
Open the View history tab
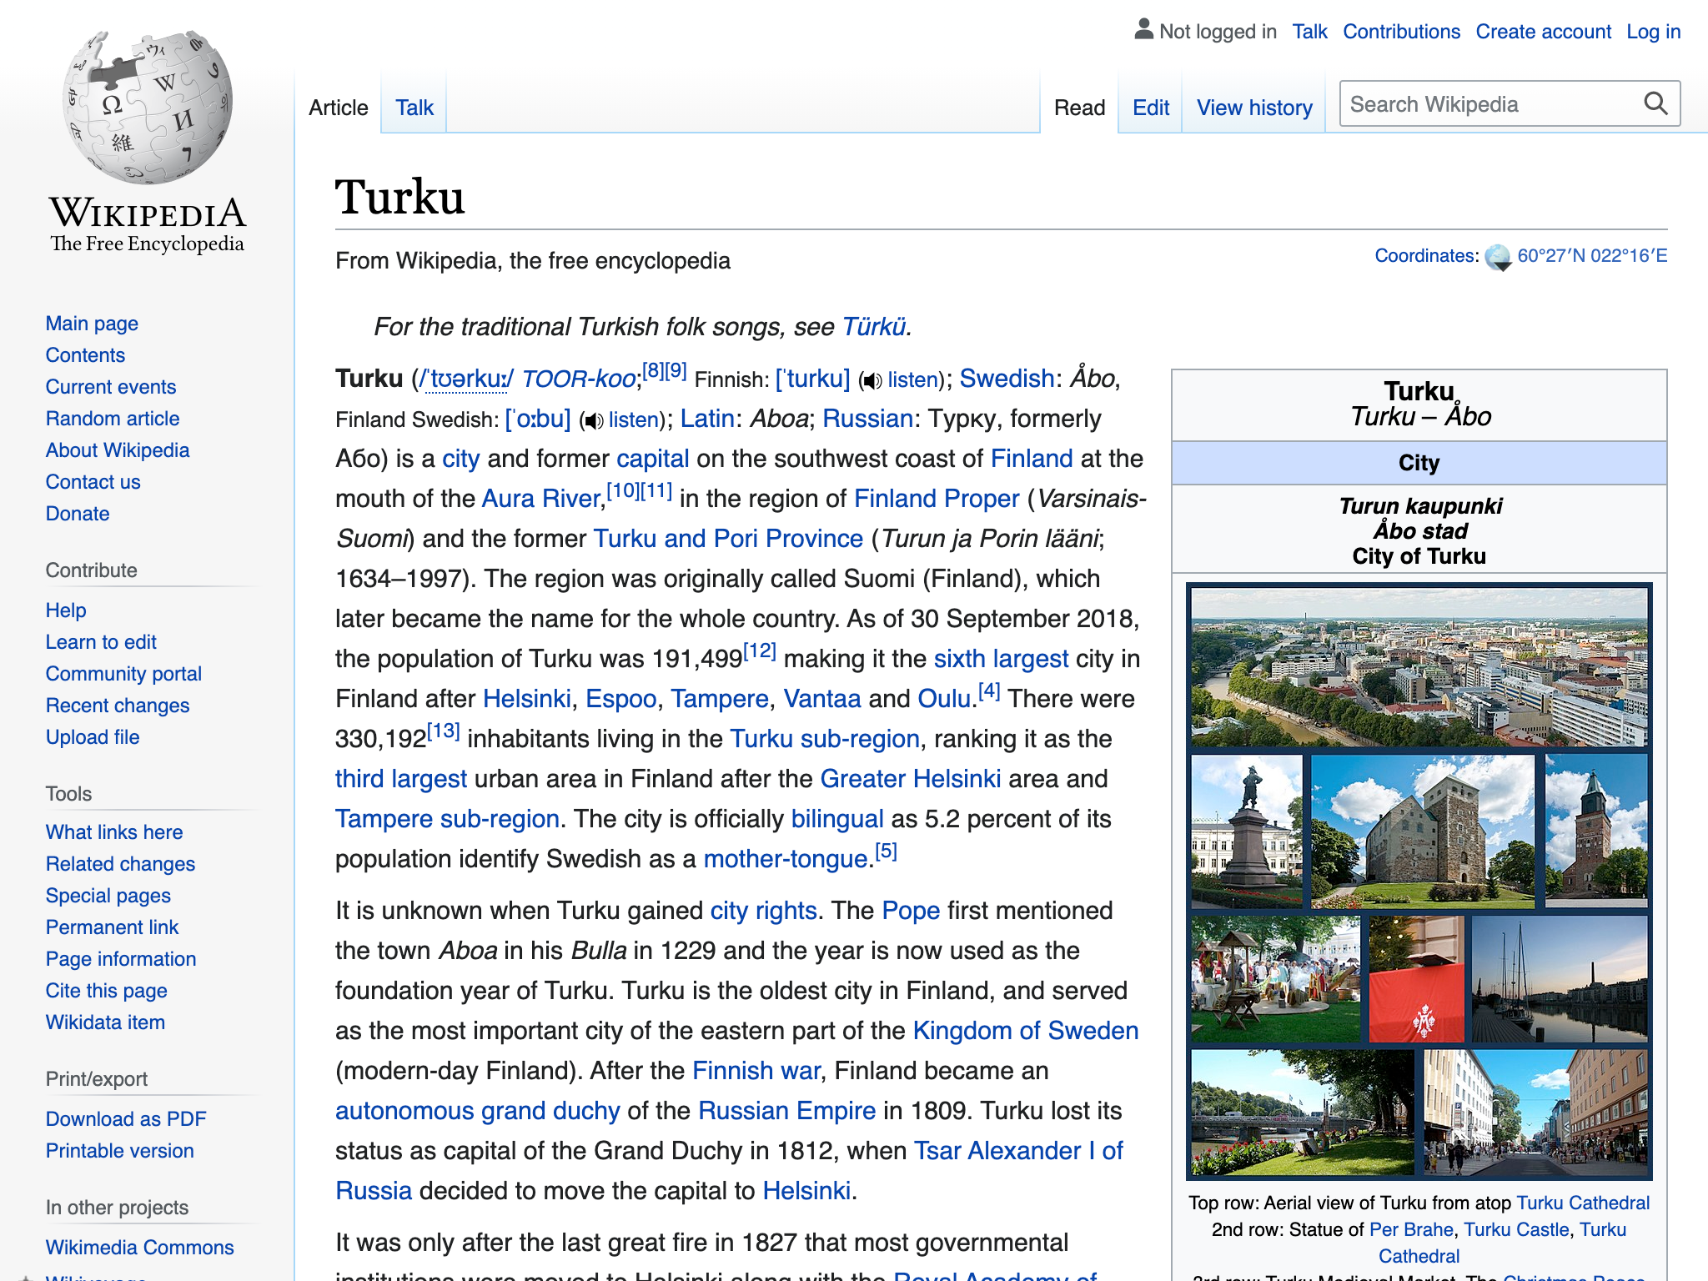pos(1254,108)
